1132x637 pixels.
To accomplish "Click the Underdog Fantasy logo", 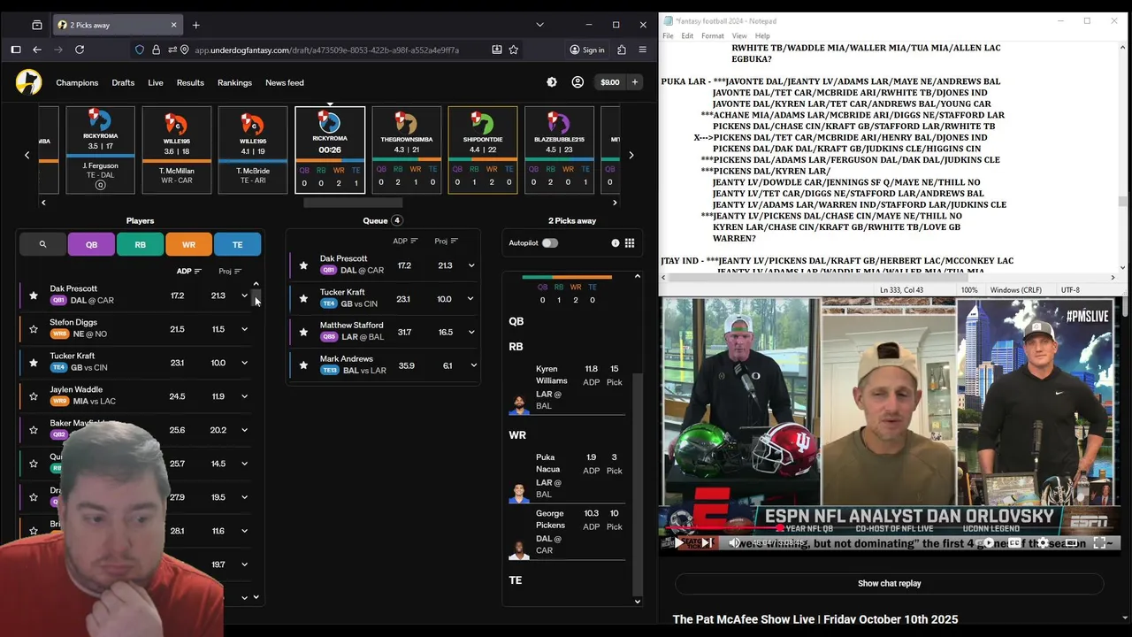I will [x=29, y=82].
